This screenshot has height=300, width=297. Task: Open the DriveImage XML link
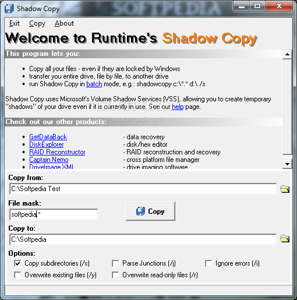(51, 167)
